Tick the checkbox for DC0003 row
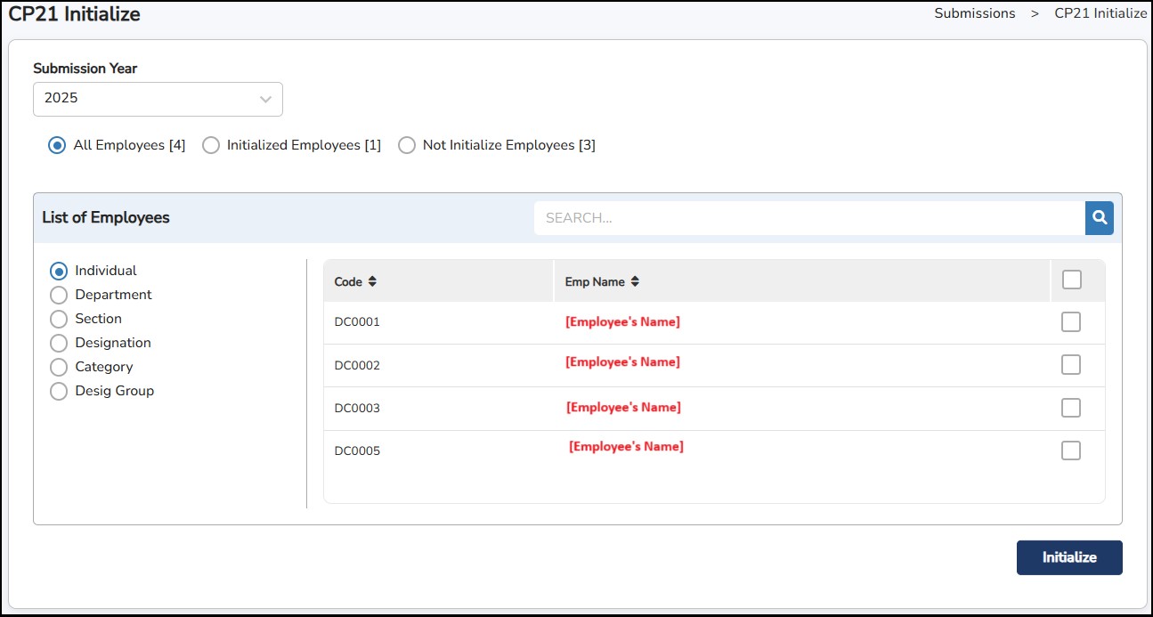 [1071, 408]
